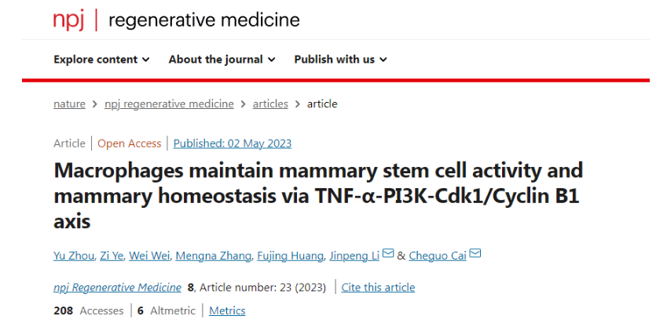The image size is (656, 334).
Task: Open the About the journal dropdown
Action: click(222, 60)
